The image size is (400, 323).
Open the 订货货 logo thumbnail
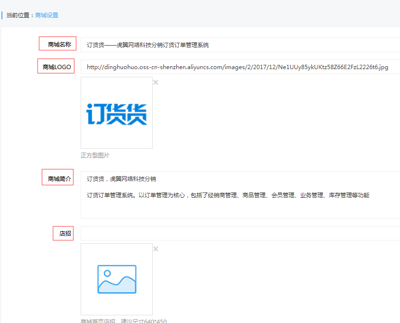[x=117, y=113]
